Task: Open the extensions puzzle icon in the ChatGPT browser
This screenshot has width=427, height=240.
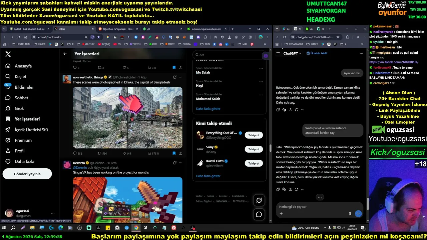Action: click(348, 37)
